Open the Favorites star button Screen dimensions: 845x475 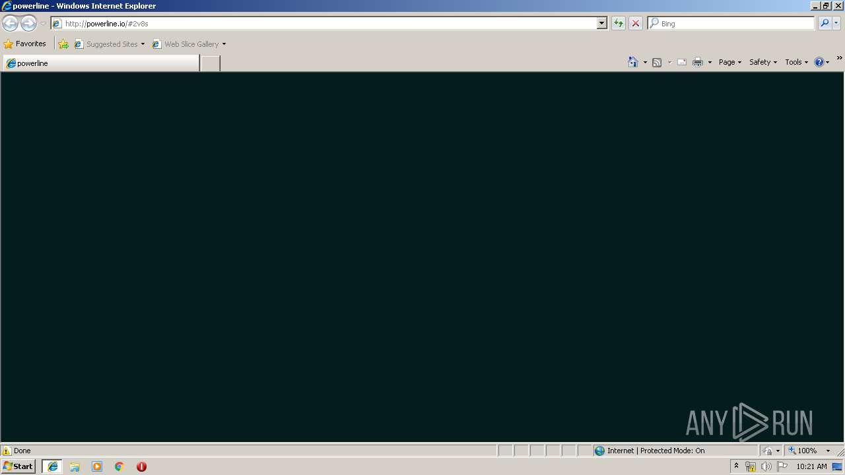[25, 44]
